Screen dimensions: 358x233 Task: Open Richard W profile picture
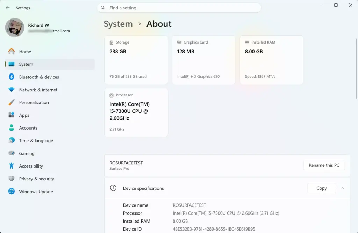(15, 28)
